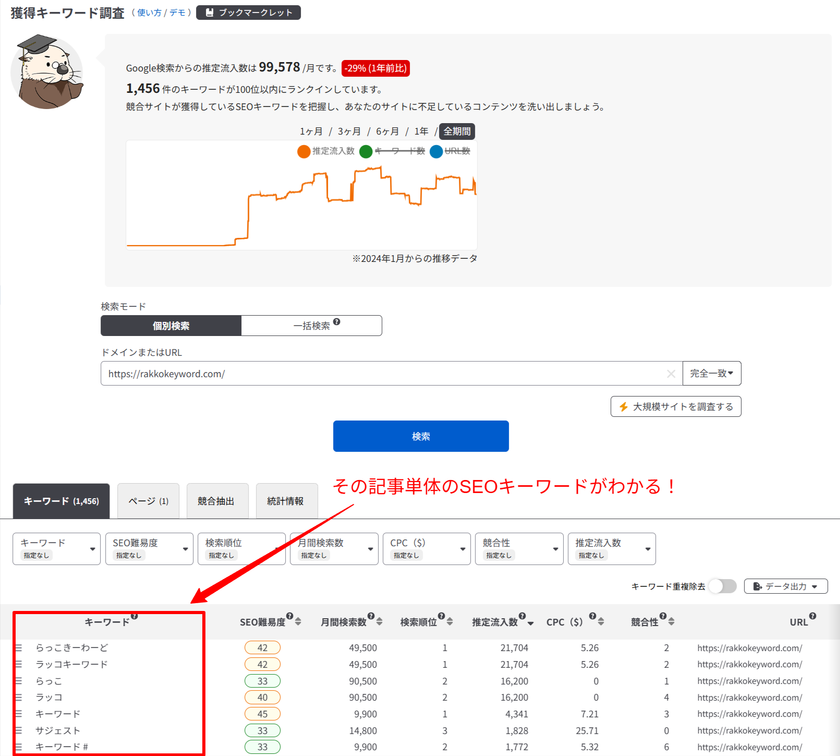Screen dimensions: 840x756
Task: Choose 一括検索 search mode
Action: coord(312,326)
